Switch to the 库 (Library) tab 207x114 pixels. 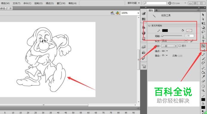[156, 10]
